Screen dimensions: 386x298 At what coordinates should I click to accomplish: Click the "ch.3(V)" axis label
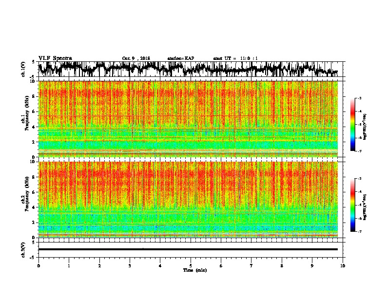(x=23, y=250)
